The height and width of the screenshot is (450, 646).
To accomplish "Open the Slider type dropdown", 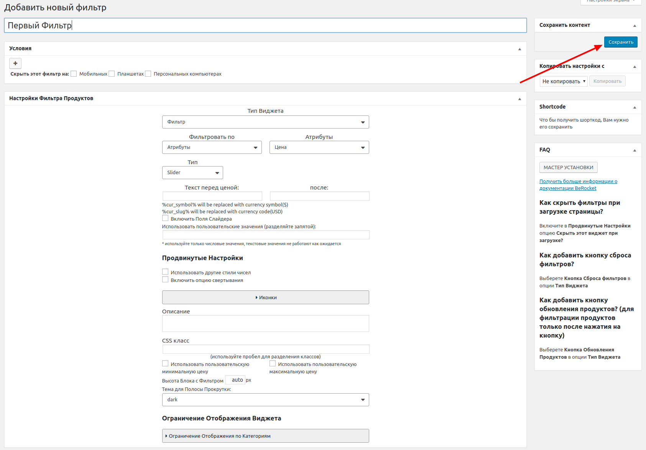I will pos(192,173).
